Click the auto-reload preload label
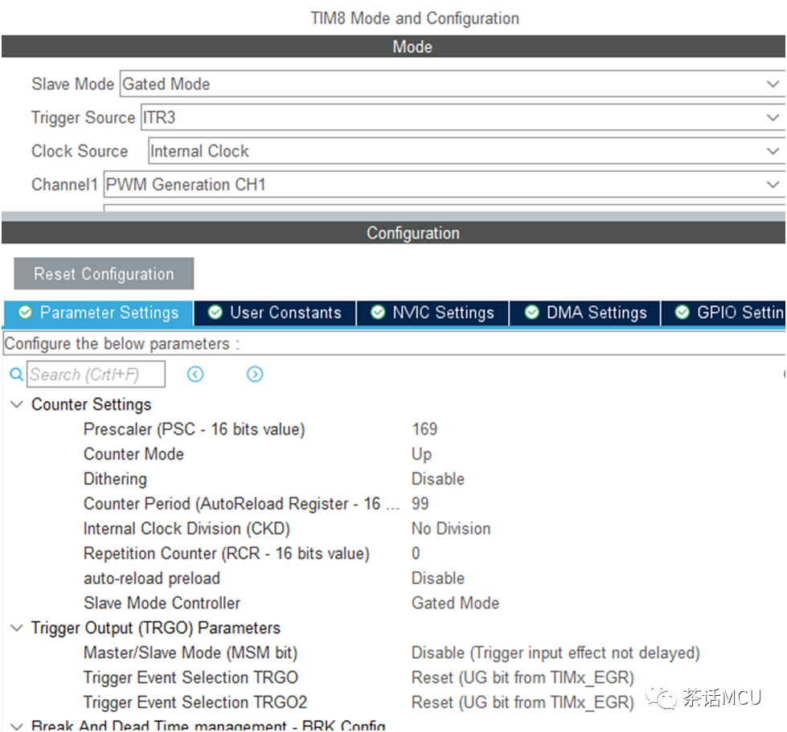 152,578
